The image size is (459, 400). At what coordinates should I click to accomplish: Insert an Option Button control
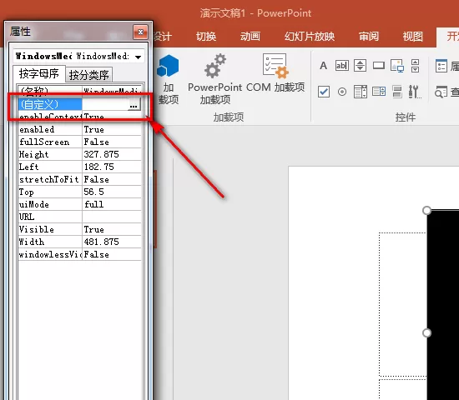click(x=342, y=92)
